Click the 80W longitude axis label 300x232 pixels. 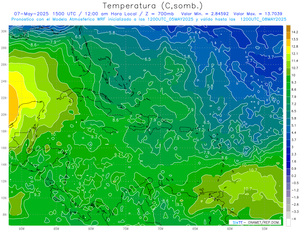[91, 228]
